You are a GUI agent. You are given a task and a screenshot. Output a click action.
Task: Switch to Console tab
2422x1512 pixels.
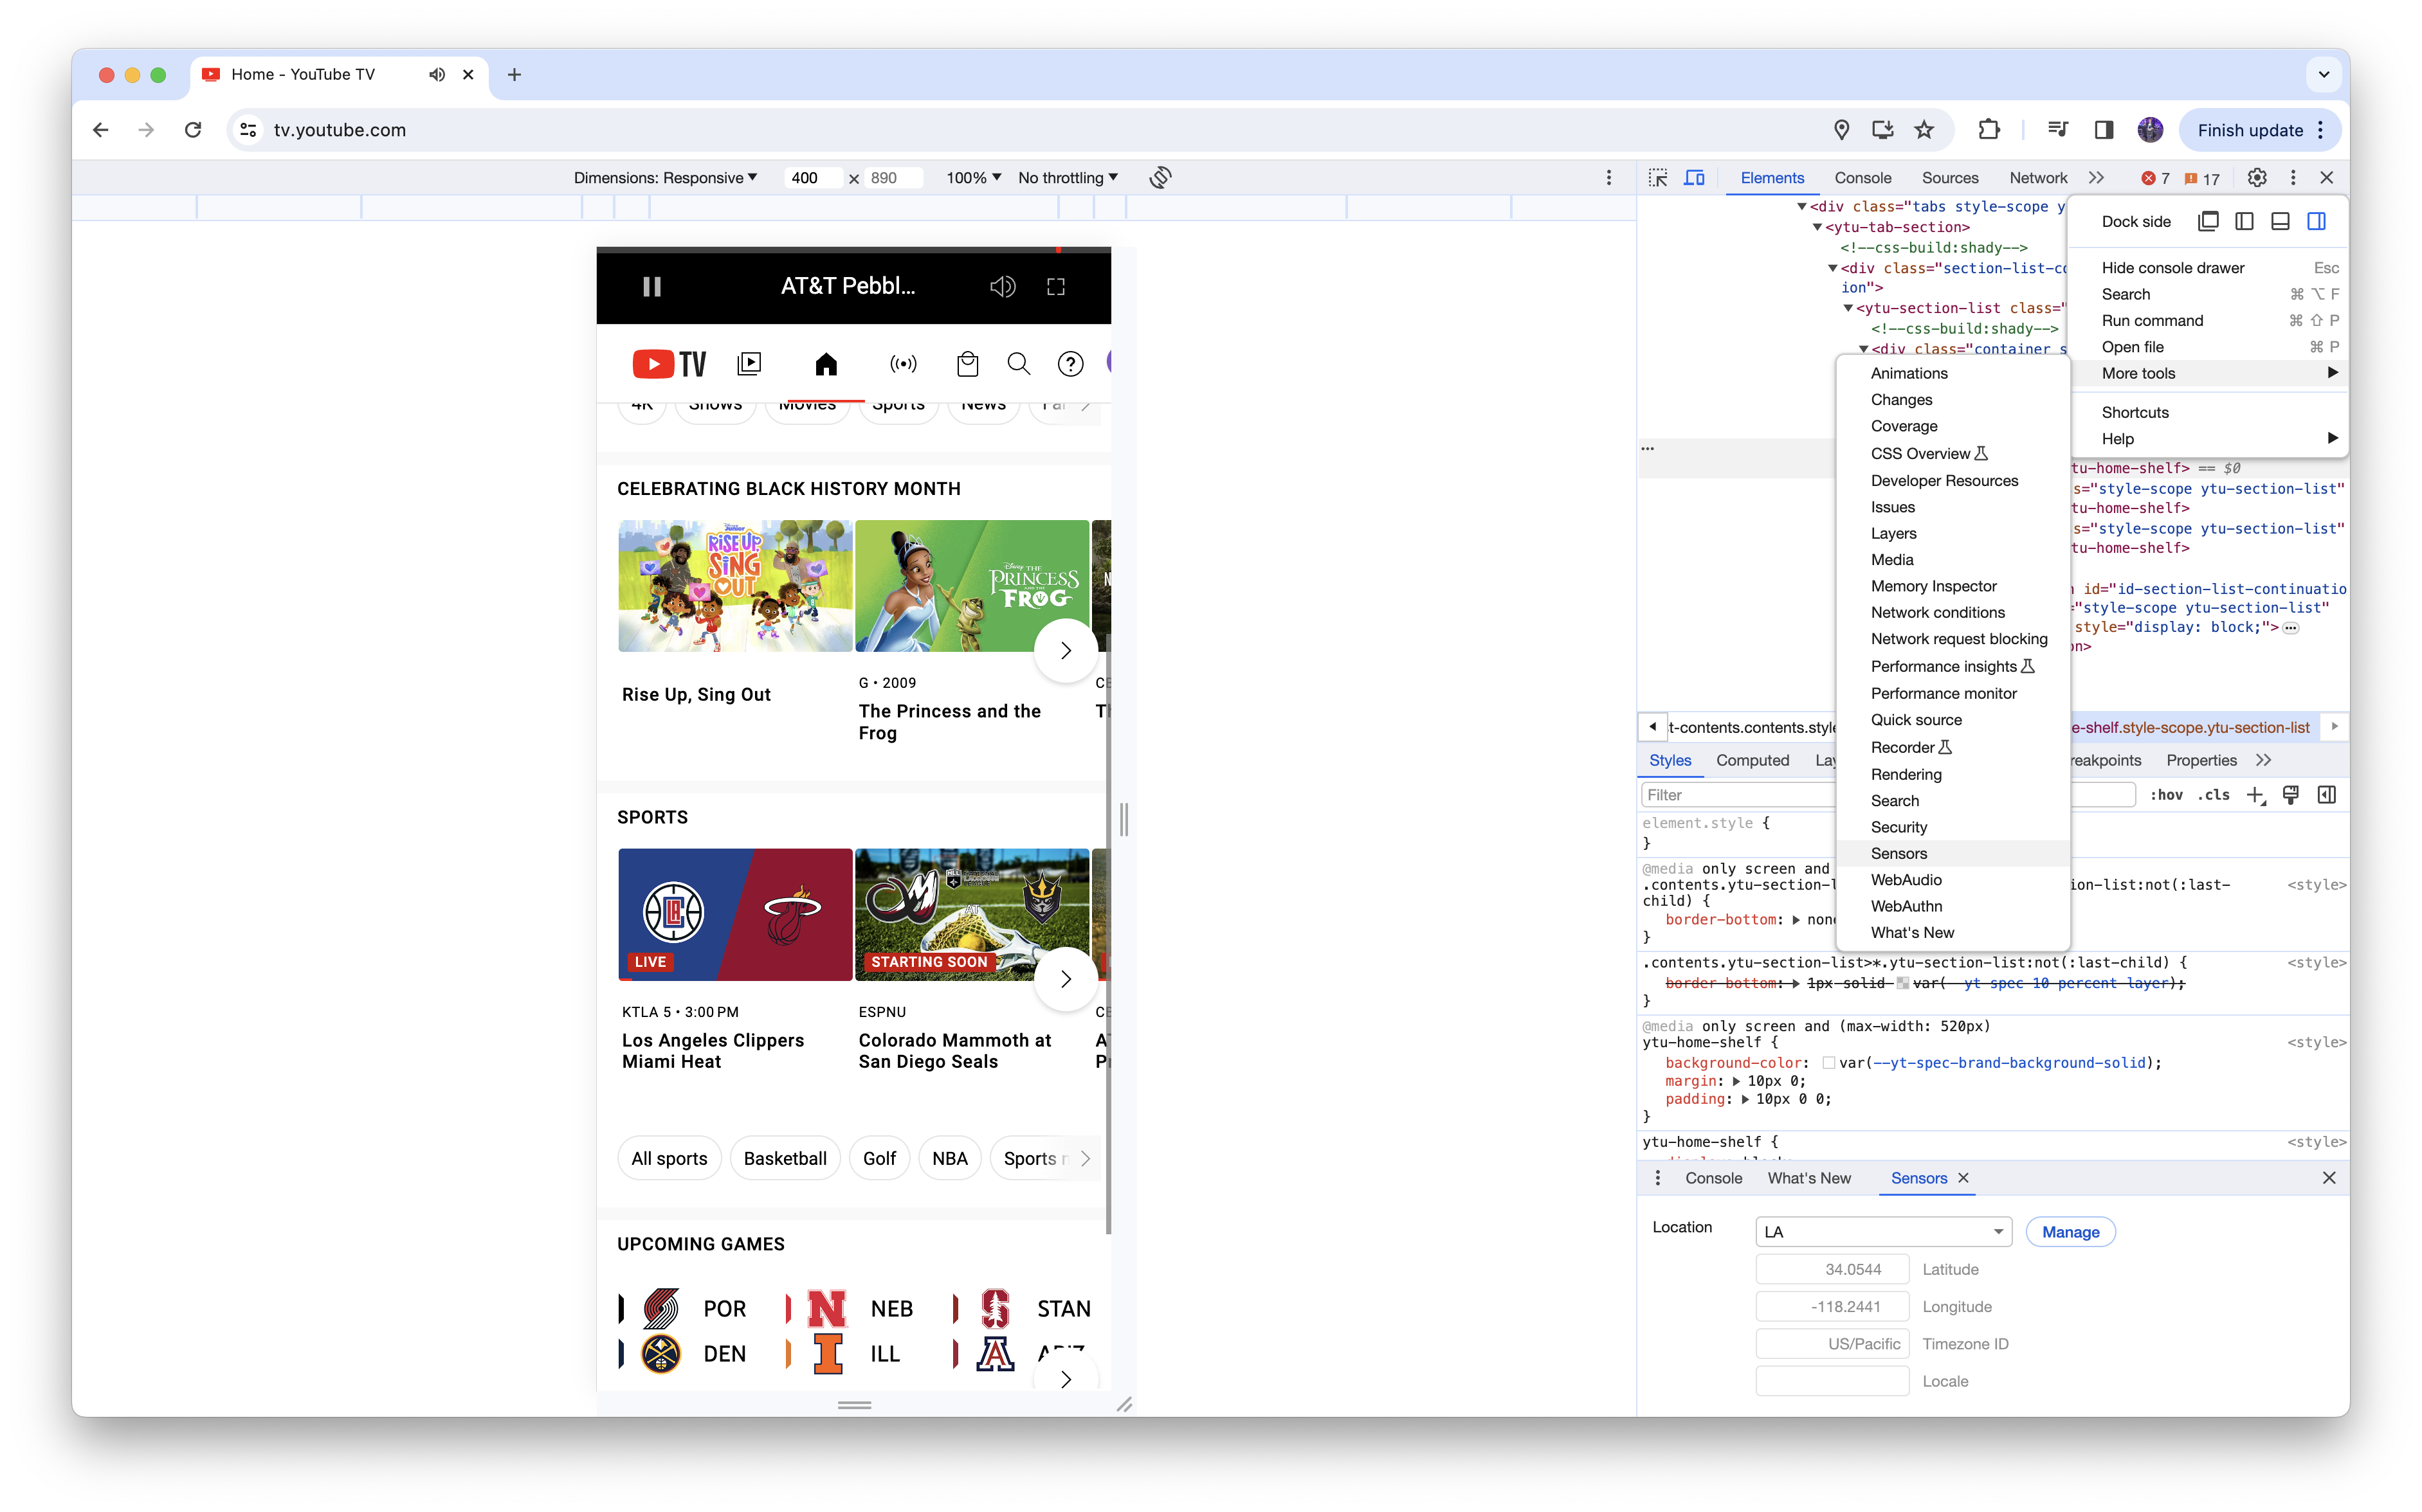[1862, 178]
